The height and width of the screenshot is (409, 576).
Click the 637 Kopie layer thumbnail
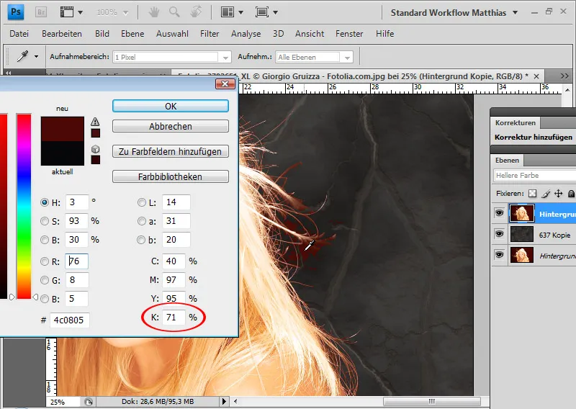click(x=521, y=235)
